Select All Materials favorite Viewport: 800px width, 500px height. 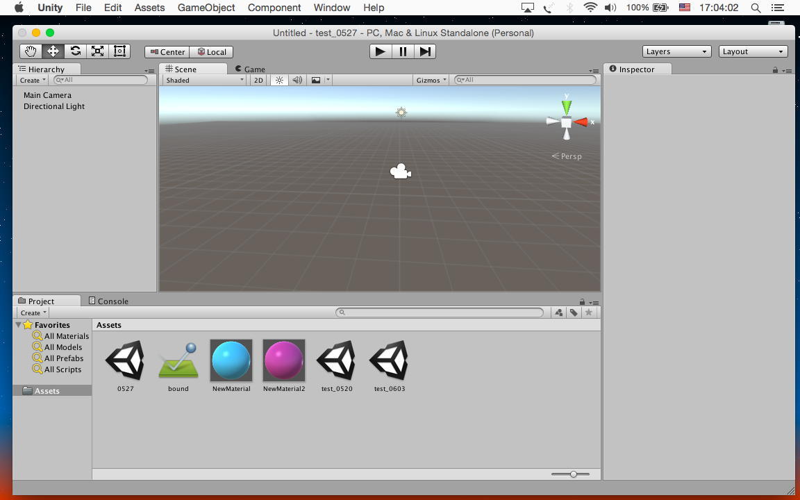[x=60, y=335]
